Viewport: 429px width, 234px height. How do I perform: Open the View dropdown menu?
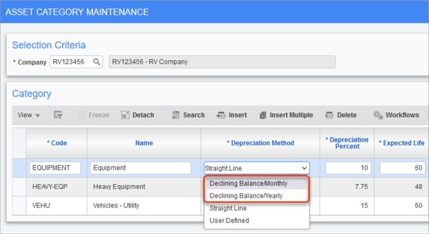(x=29, y=115)
